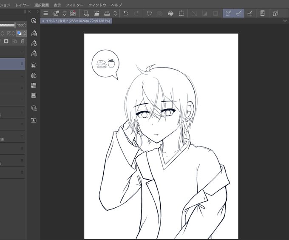Screen dimensions: 289x240
Task: Click the grip handle of the highlighted layer row
Action: (22, 64)
